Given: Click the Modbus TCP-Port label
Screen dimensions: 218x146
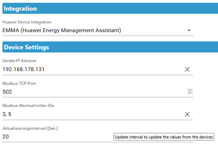Looking at the screenshot, I should pos(19,83).
